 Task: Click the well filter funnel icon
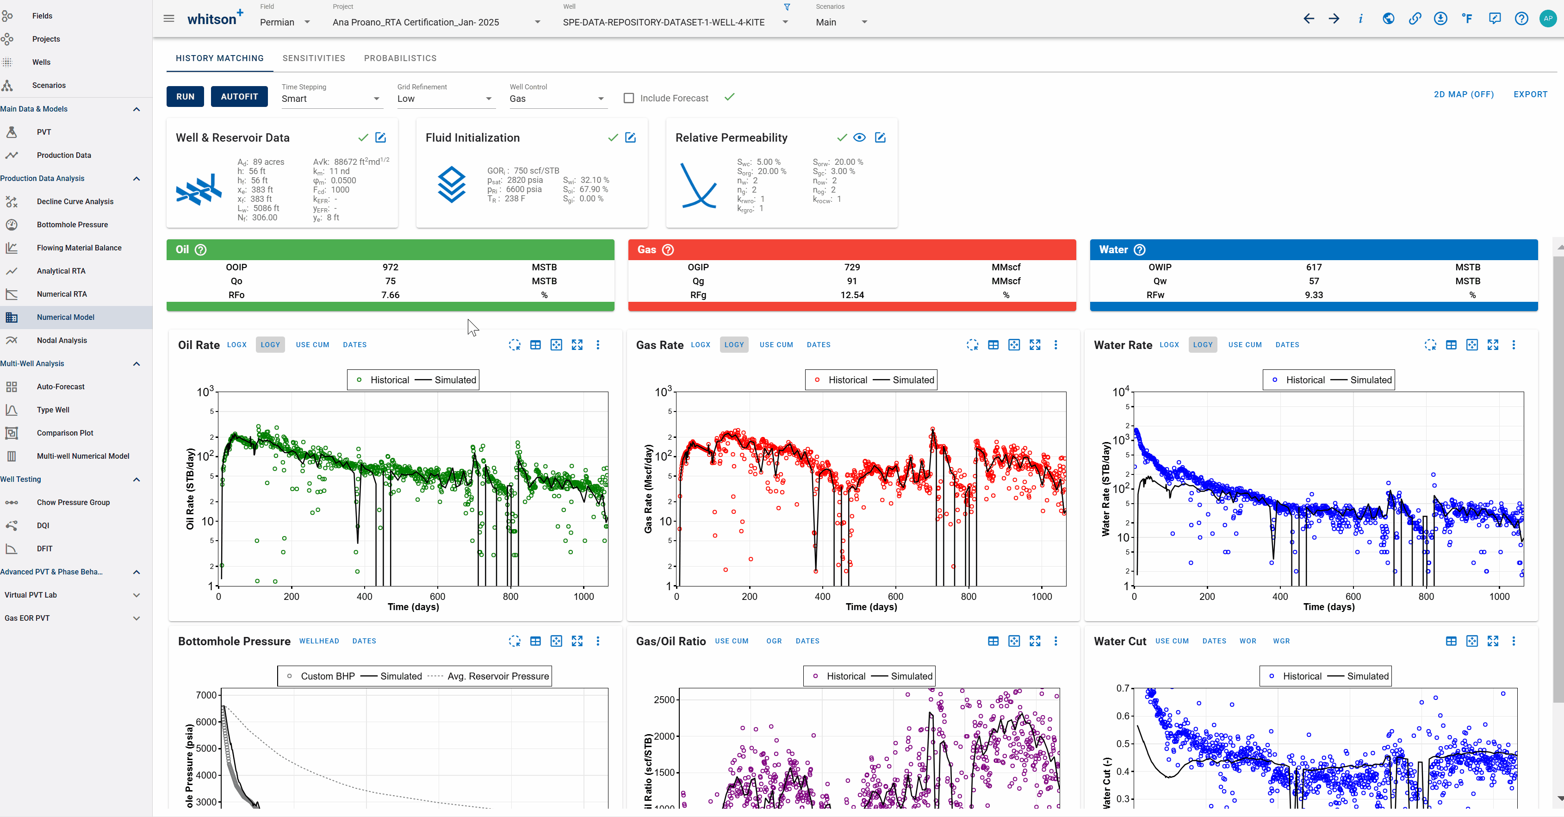(x=787, y=7)
